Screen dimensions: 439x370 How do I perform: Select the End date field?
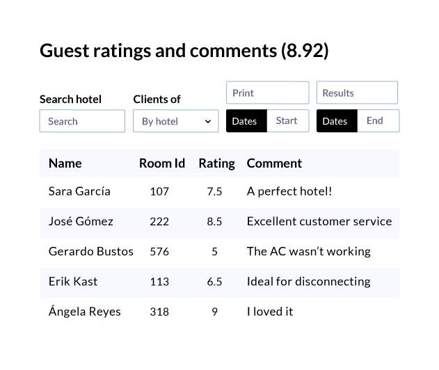point(378,121)
